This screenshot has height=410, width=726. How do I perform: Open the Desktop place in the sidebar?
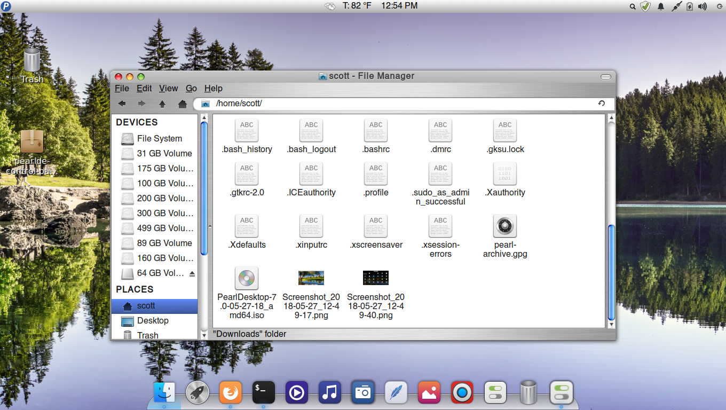point(153,321)
